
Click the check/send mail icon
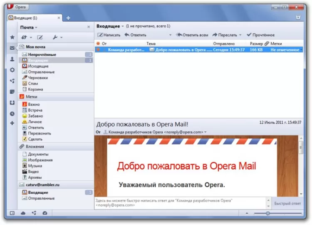(x=24, y=37)
